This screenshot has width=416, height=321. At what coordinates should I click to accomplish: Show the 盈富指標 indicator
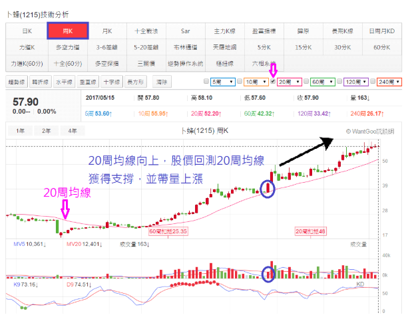tap(264, 31)
